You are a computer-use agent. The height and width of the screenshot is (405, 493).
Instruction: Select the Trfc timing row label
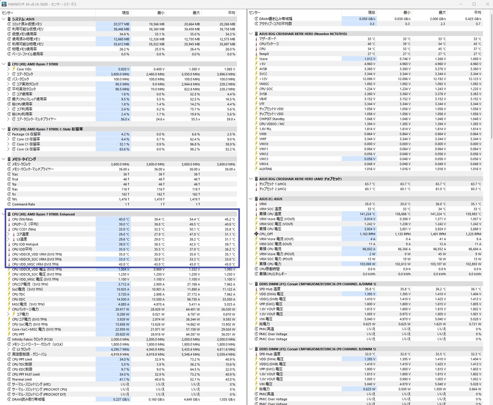tap(15, 199)
